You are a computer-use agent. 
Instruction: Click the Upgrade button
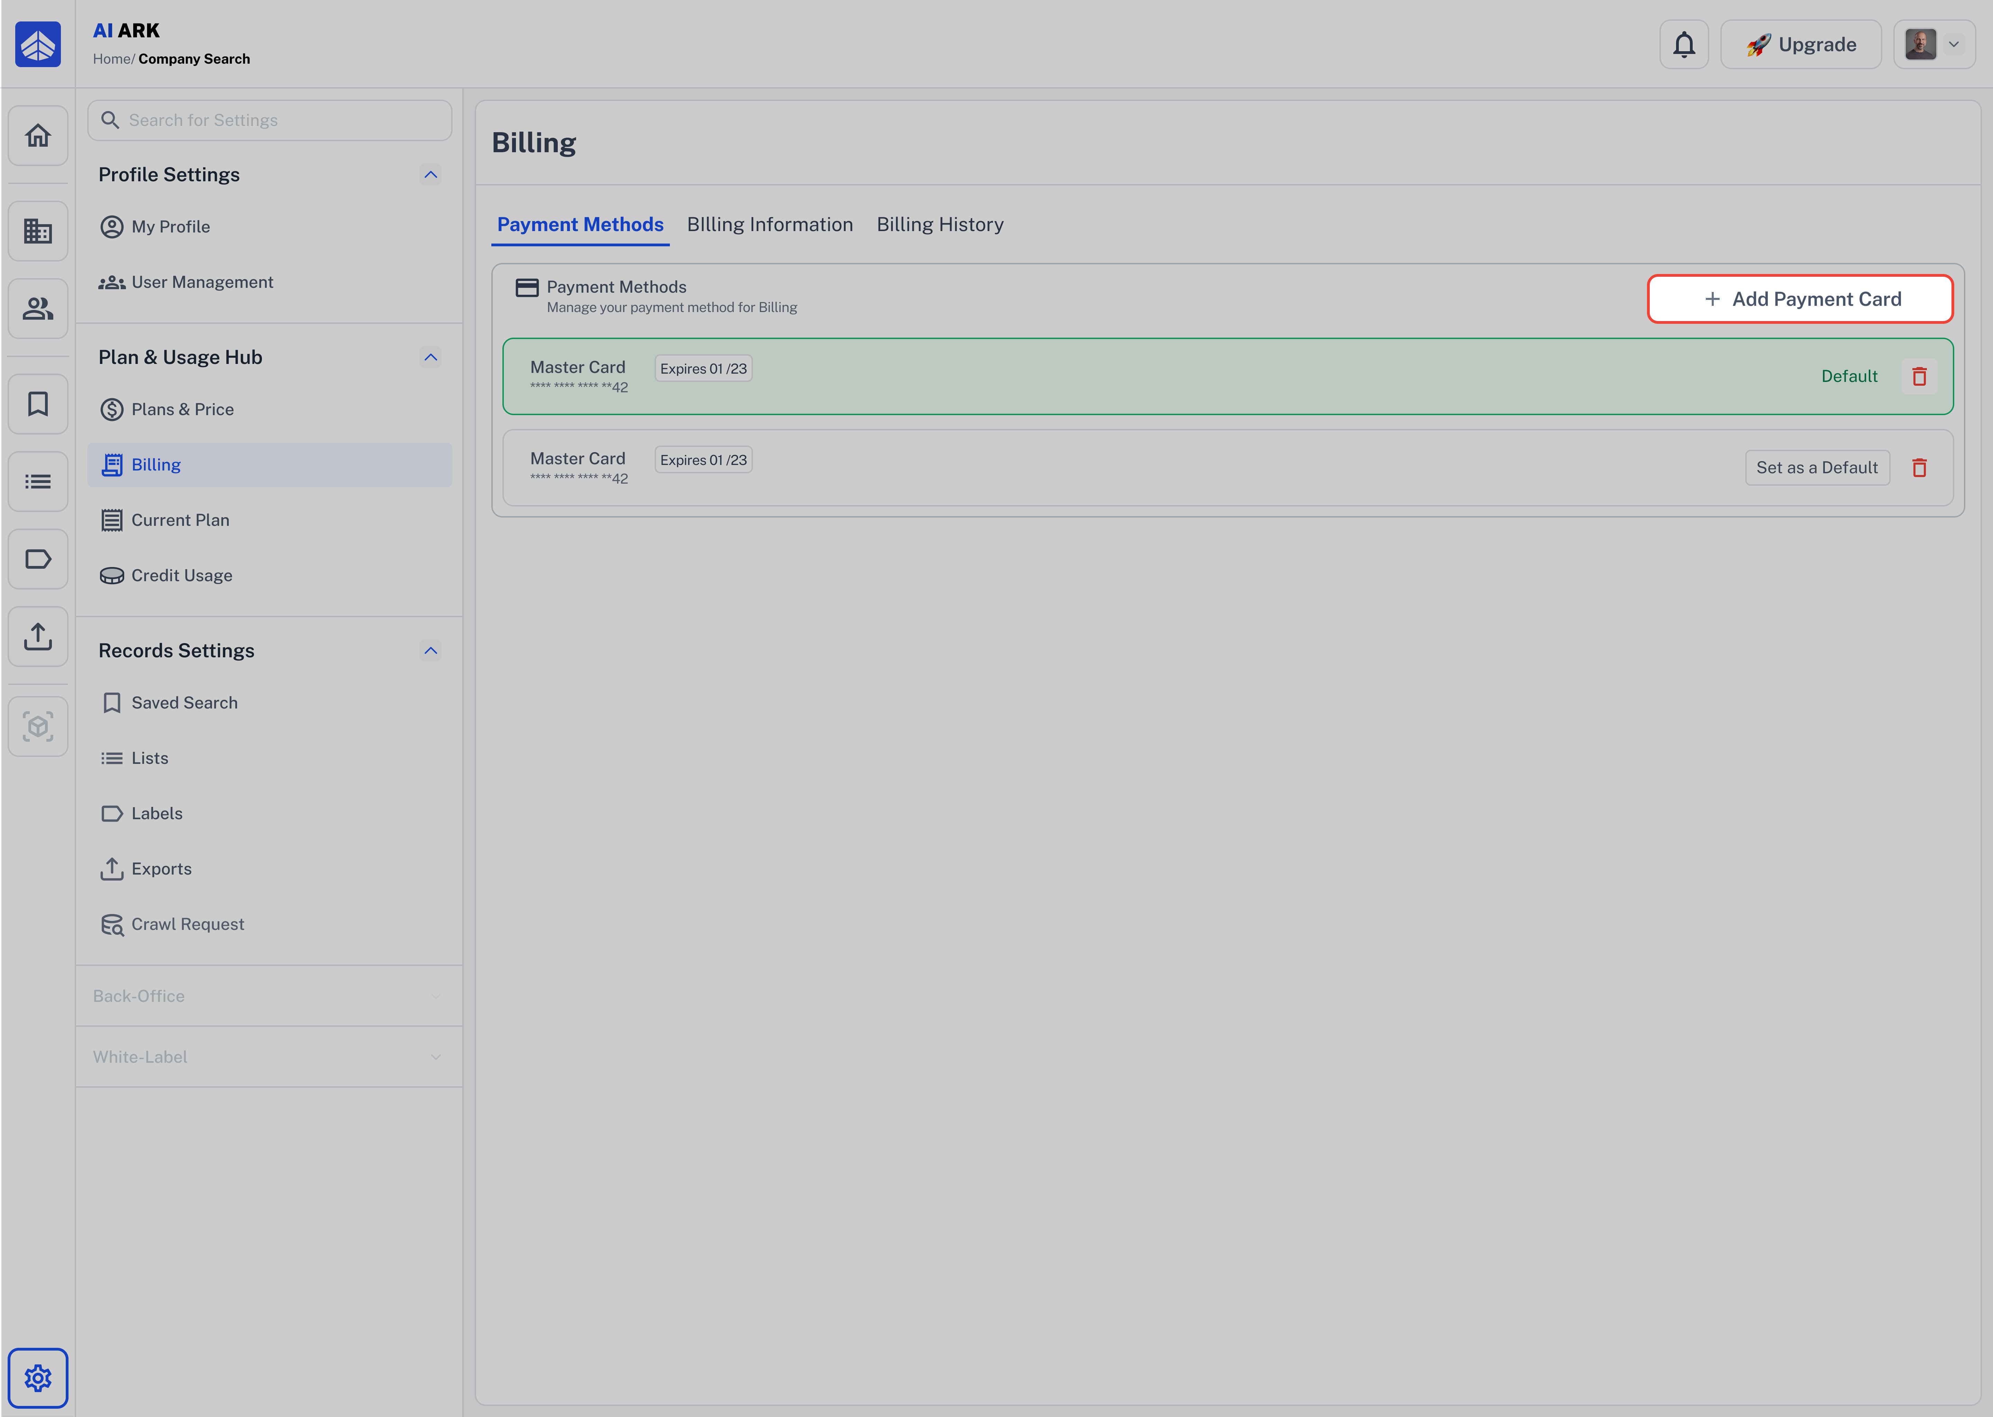[1800, 45]
